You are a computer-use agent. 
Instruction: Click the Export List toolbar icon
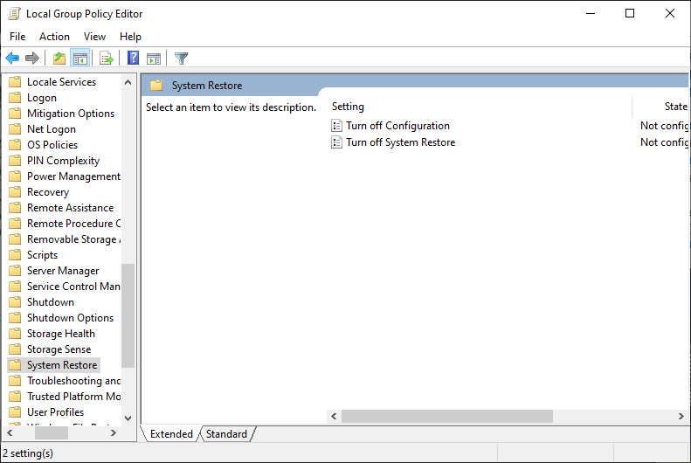pyautogui.click(x=106, y=59)
